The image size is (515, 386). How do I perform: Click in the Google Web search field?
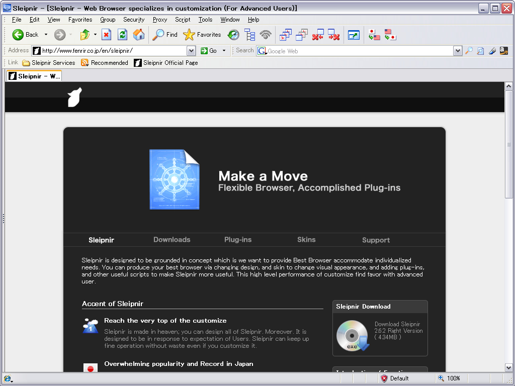(360, 51)
